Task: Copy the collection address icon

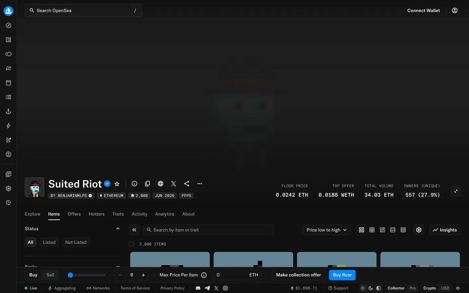Action: click(x=148, y=184)
